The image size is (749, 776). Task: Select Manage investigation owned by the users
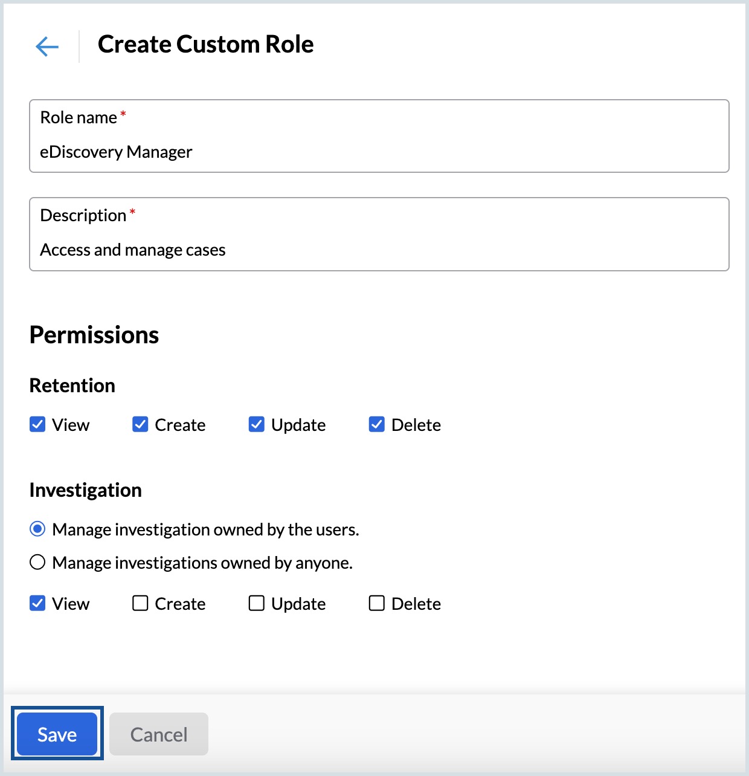[x=37, y=529]
